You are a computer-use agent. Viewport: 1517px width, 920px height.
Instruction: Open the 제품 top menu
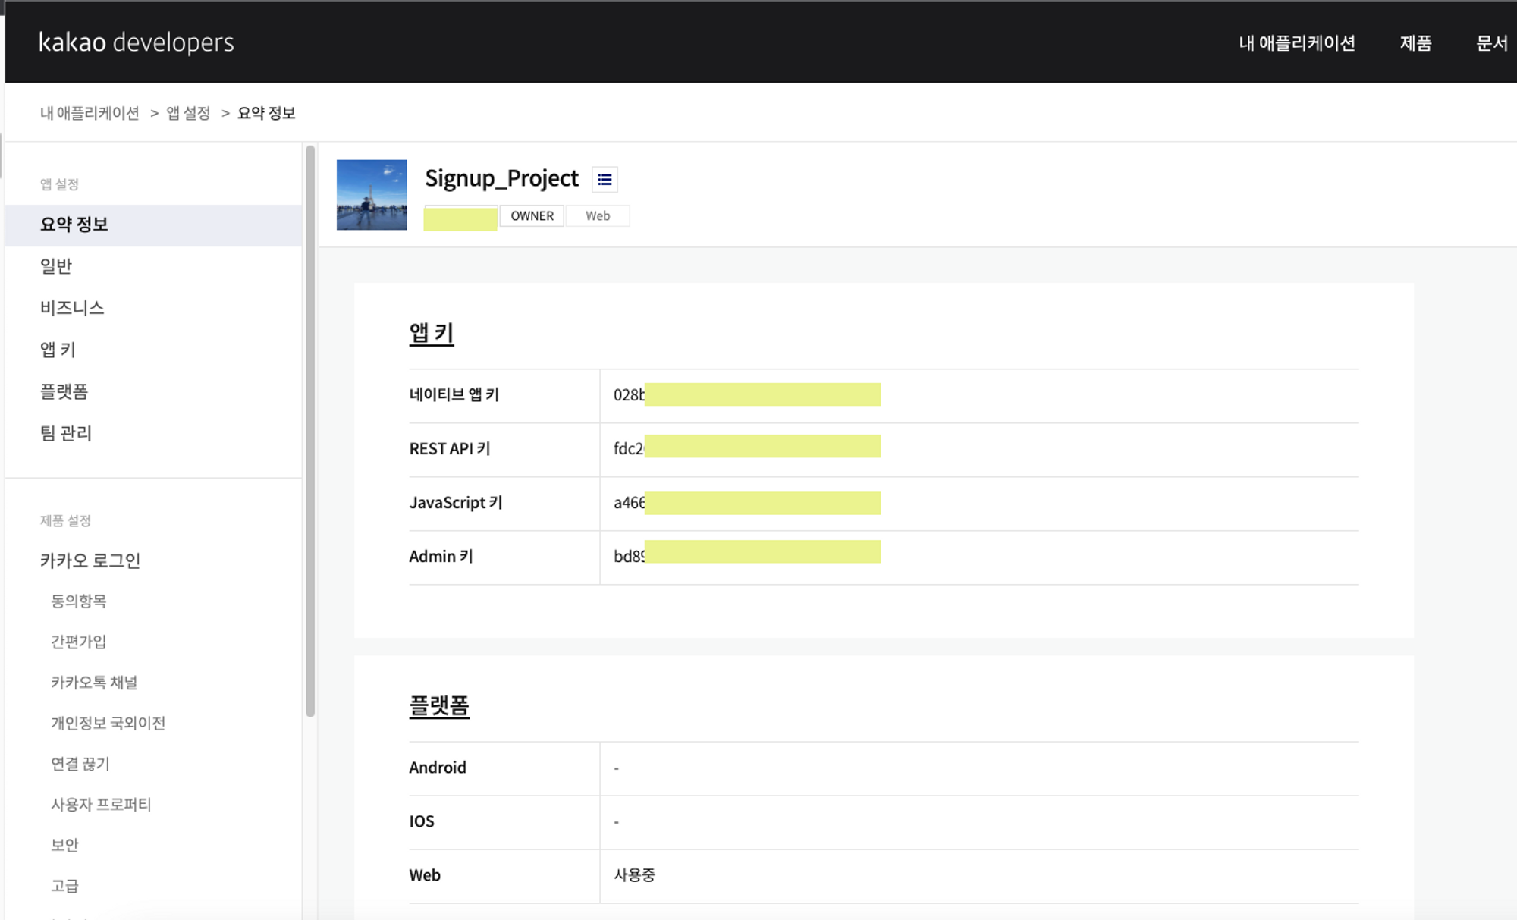(1415, 43)
